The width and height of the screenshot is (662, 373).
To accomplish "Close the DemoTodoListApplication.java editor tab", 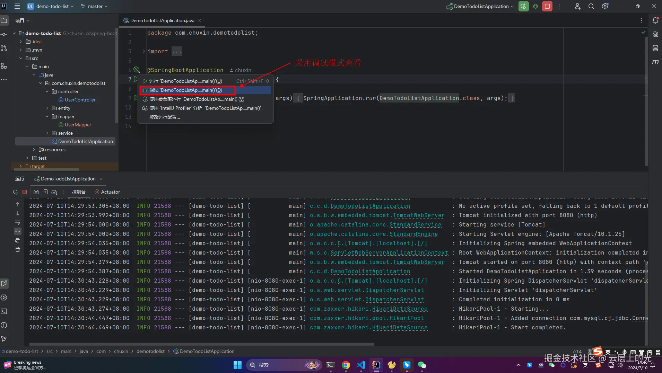I will click(x=200, y=20).
